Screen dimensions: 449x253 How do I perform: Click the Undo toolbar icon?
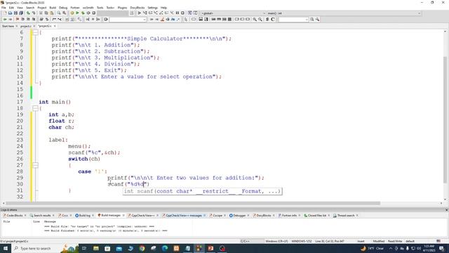tap(28, 13)
